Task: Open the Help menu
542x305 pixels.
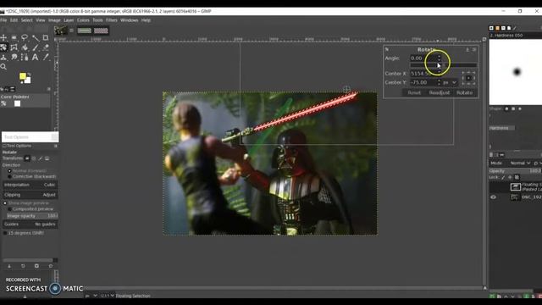Action: [x=146, y=20]
